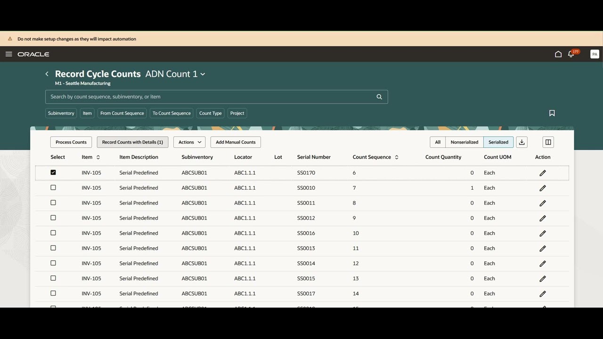Click the Count UOM column header
Screen dimensions: 603x339
(x=497, y=157)
